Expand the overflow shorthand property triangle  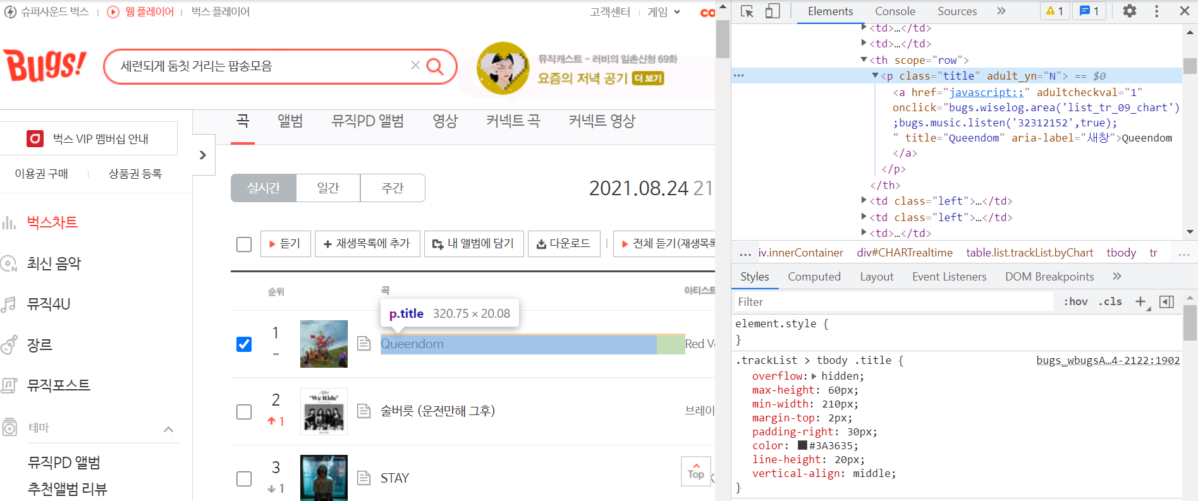click(814, 376)
